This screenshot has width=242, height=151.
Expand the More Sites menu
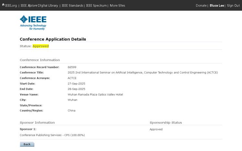click(117, 6)
